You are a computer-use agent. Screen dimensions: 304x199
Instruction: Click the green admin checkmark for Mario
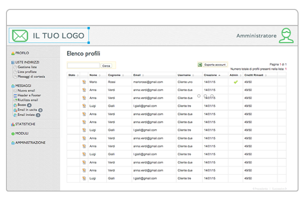tap(236, 82)
